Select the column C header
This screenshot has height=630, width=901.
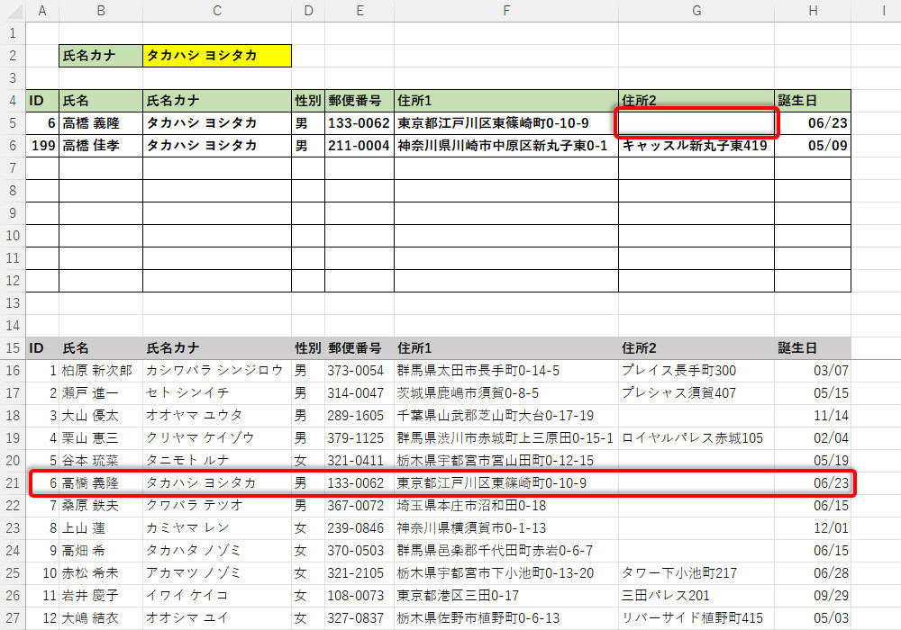[216, 10]
